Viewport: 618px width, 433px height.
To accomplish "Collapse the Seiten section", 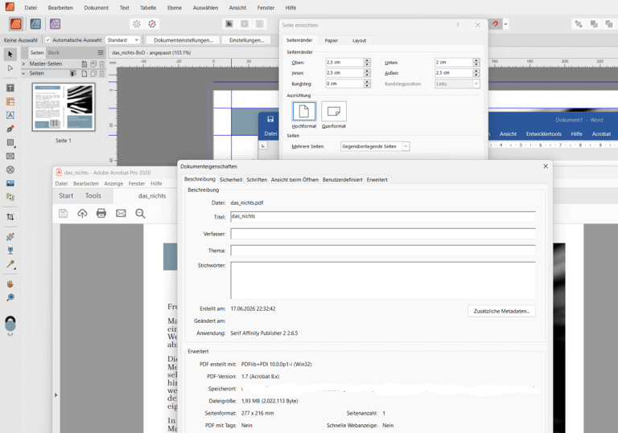I will [x=23, y=73].
